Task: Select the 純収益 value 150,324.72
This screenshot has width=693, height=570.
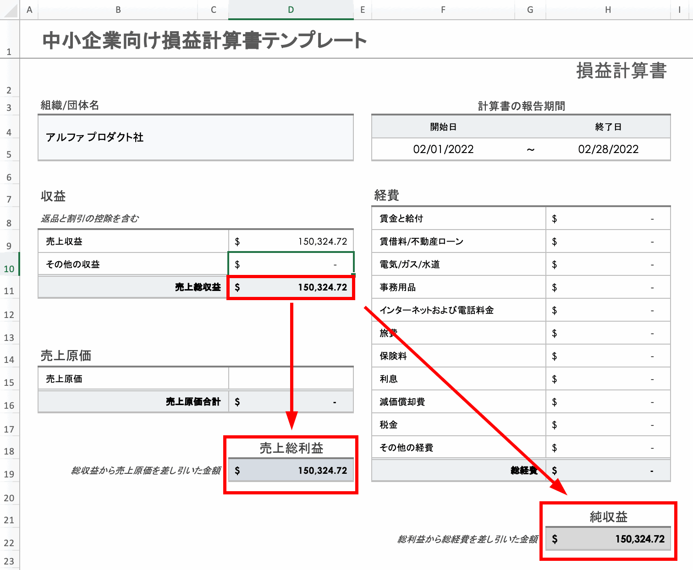Action: click(608, 539)
